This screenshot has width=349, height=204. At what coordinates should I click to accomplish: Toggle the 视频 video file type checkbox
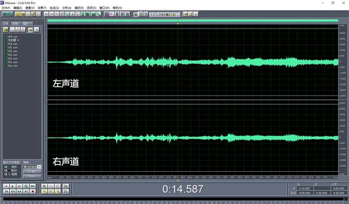pyautogui.click(x=6, y=174)
